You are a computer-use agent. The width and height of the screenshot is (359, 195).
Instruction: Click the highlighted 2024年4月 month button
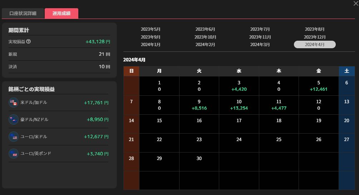point(315,45)
